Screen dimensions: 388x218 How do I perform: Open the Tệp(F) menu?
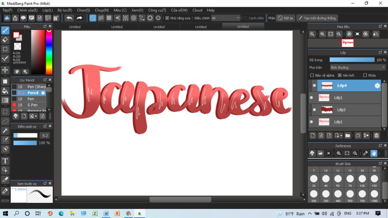(x=7, y=10)
